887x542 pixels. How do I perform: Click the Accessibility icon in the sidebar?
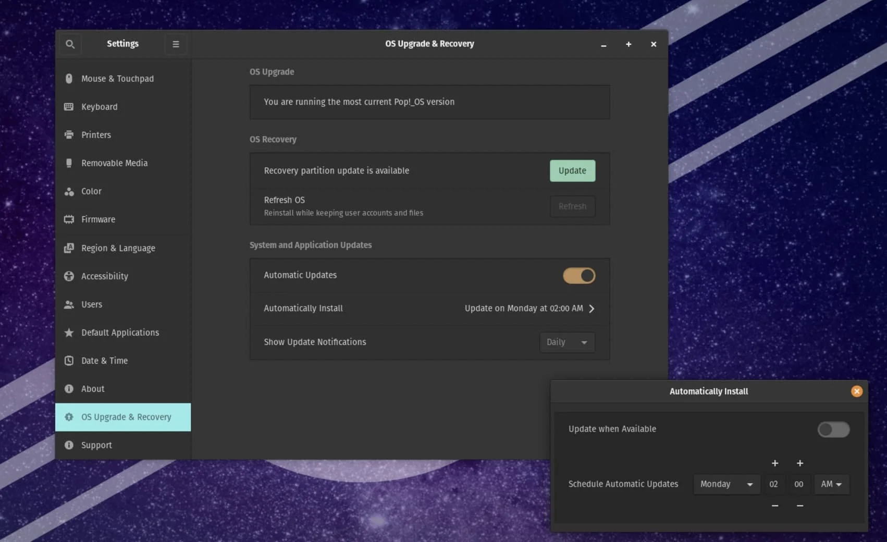[69, 276]
